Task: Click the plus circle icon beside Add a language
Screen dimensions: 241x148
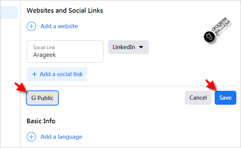Action: click(x=31, y=137)
